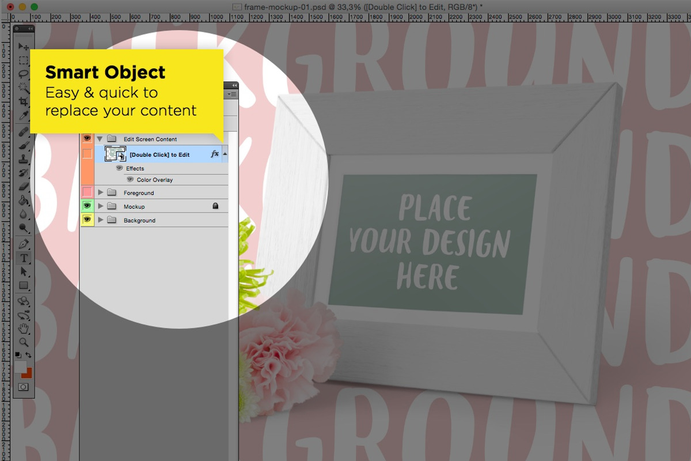
Task: Open the orange background color swatch
Action: [28, 374]
